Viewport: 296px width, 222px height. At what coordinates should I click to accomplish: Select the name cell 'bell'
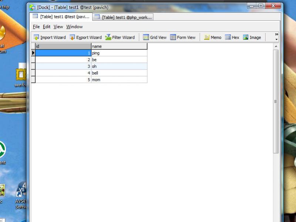119,73
